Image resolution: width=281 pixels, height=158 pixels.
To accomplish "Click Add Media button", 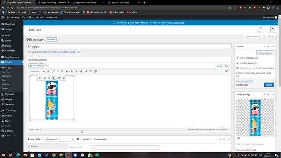I will pos(36,65).
